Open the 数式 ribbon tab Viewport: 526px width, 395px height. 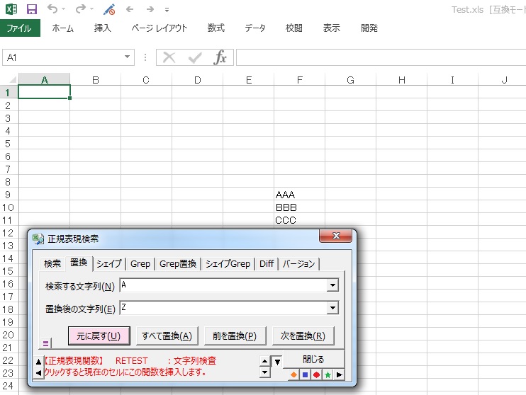216,28
